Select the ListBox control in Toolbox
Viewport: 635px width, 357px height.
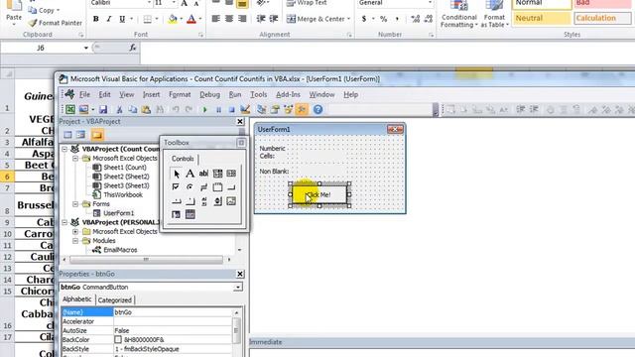(x=231, y=174)
